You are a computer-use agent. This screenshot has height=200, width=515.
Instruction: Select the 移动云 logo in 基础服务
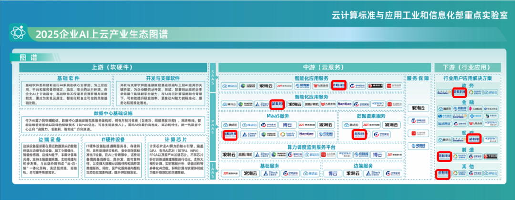click(x=310, y=173)
